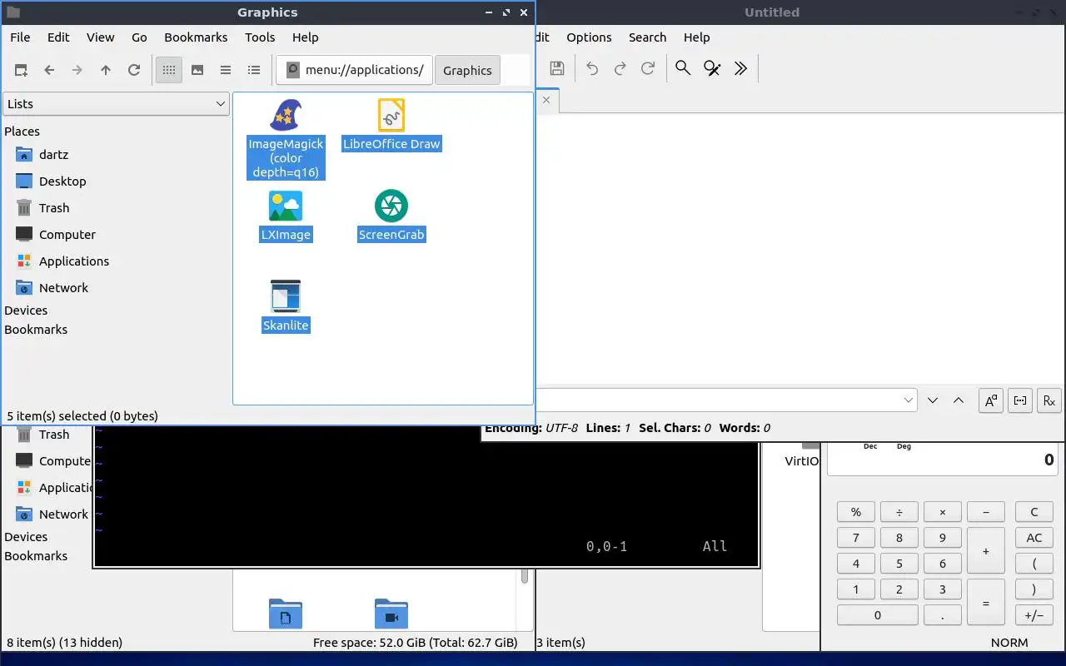Open Help menu in text editor
Screen dimensions: 1066x666
pyautogui.click(x=696, y=37)
